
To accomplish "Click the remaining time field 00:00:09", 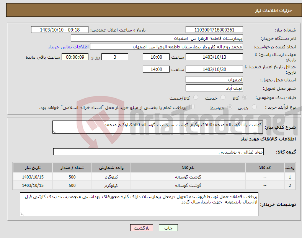I will 75,57.
